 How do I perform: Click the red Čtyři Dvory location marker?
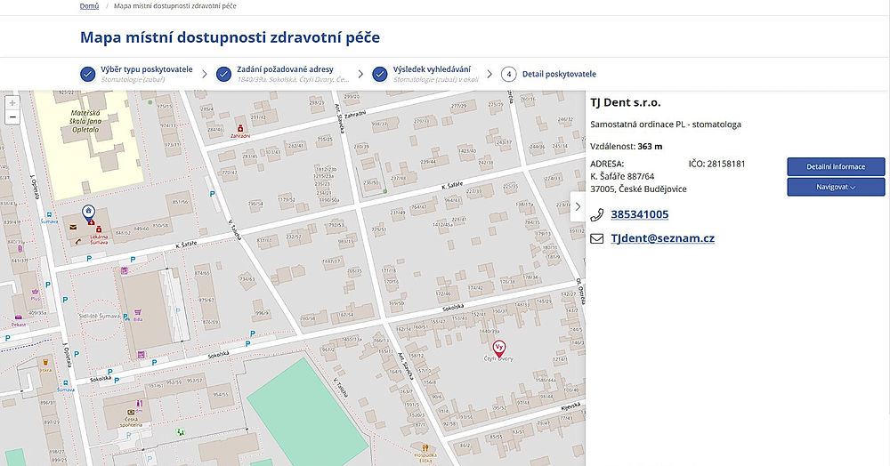pyautogui.click(x=499, y=348)
